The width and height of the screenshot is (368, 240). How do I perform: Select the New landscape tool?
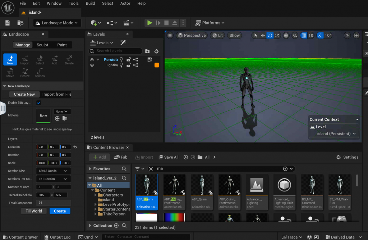[x=10, y=59]
